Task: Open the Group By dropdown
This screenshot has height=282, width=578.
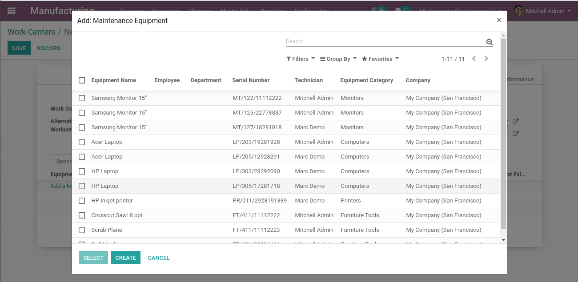Action: coord(338,59)
